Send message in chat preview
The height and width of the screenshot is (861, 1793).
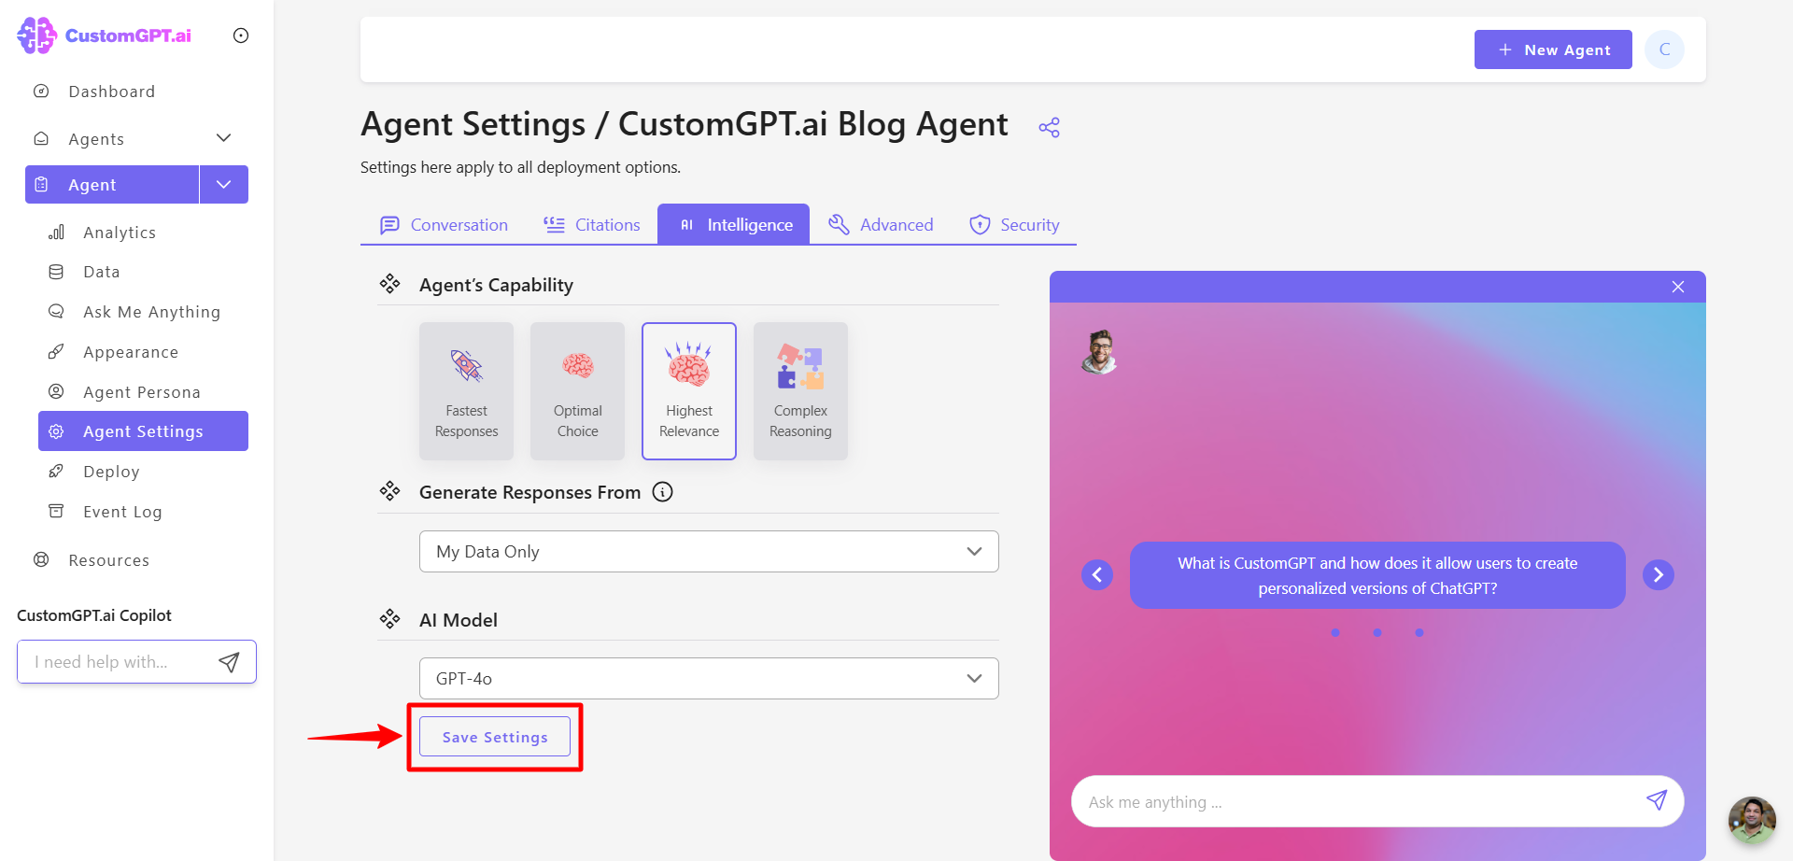click(1657, 800)
